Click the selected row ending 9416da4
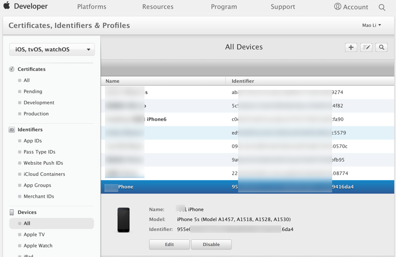This screenshot has height=257, width=396. (247, 187)
